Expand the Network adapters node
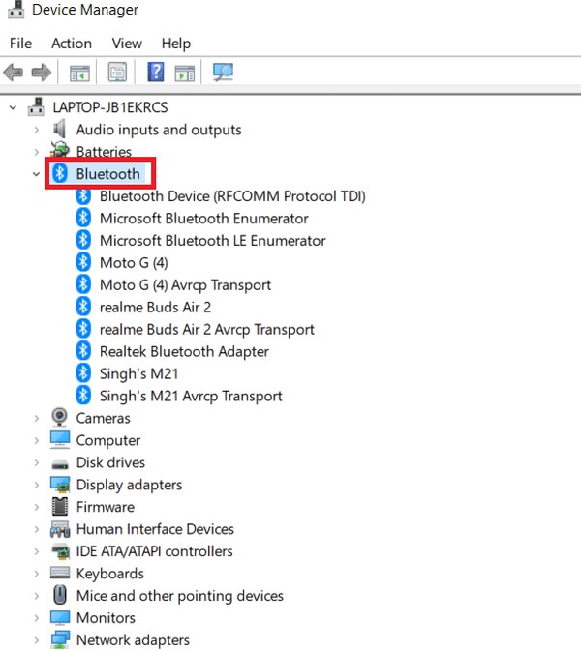 (36, 640)
